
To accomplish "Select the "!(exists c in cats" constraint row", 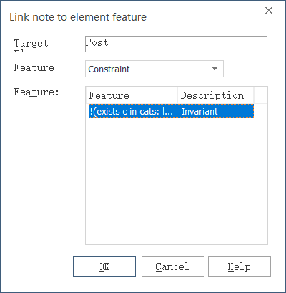I will 171,111.
